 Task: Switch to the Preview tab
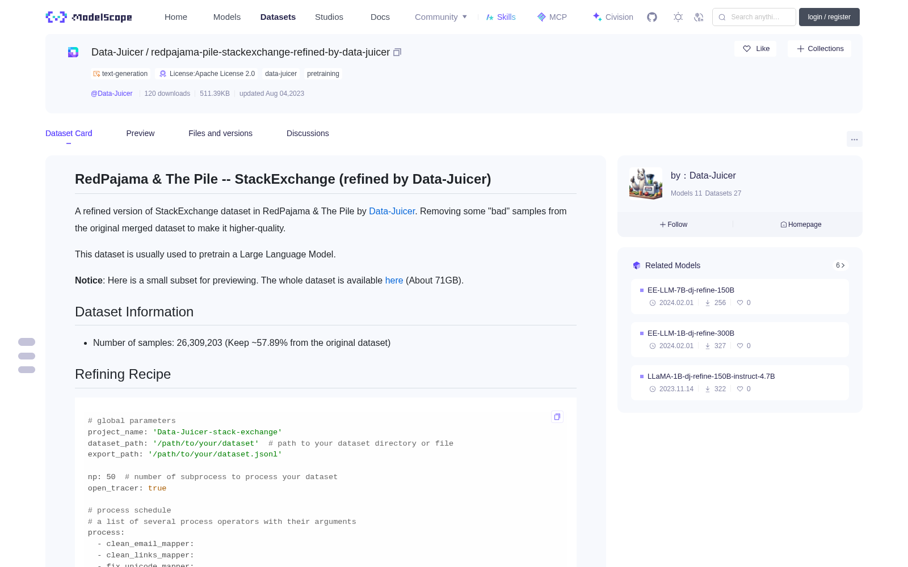pos(140,133)
